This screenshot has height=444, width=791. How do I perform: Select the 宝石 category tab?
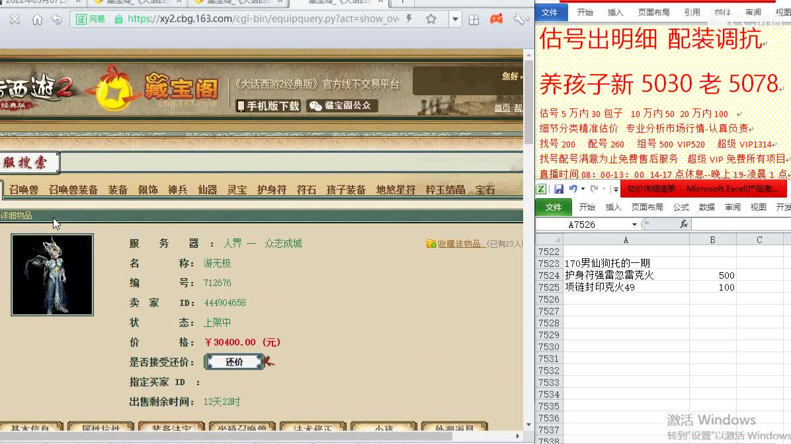(485, 190)
